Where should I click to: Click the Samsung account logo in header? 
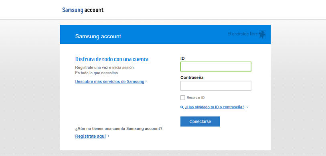point(83,10)
